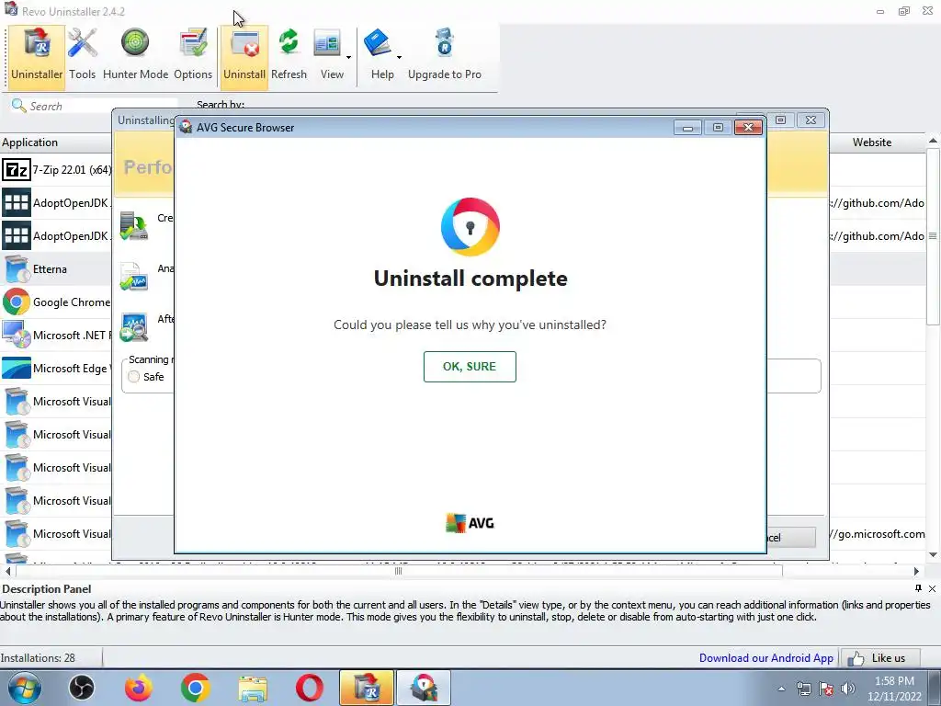941x706 pixels.
Task: Close the Description Panel
Action: tap(932, 588)
